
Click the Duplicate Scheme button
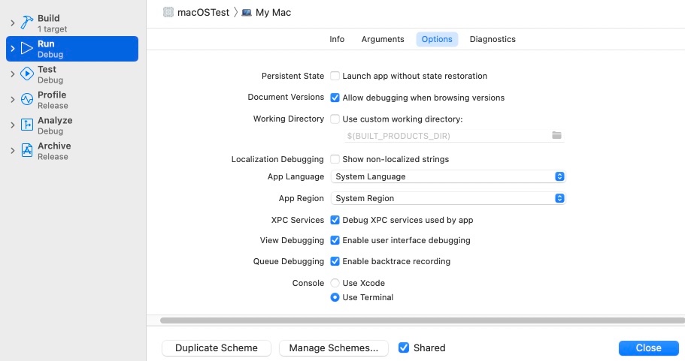[x=217, y=348]
